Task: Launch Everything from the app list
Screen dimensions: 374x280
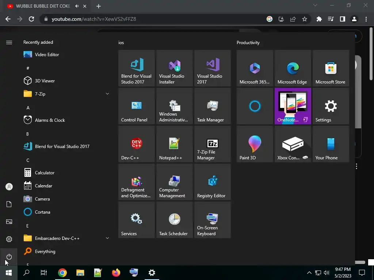Action: pos(66,251)
